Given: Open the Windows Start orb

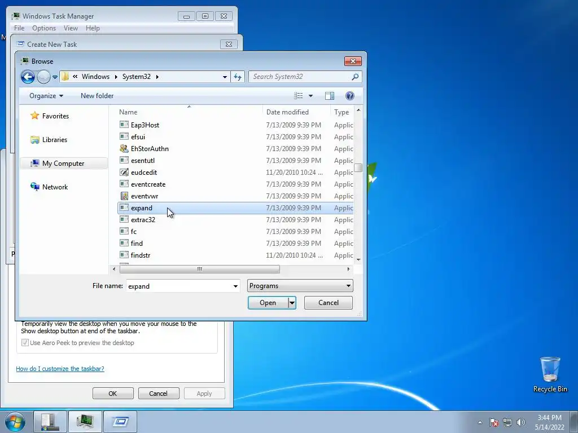Looking at the screenshot, I should click(15, 422).
